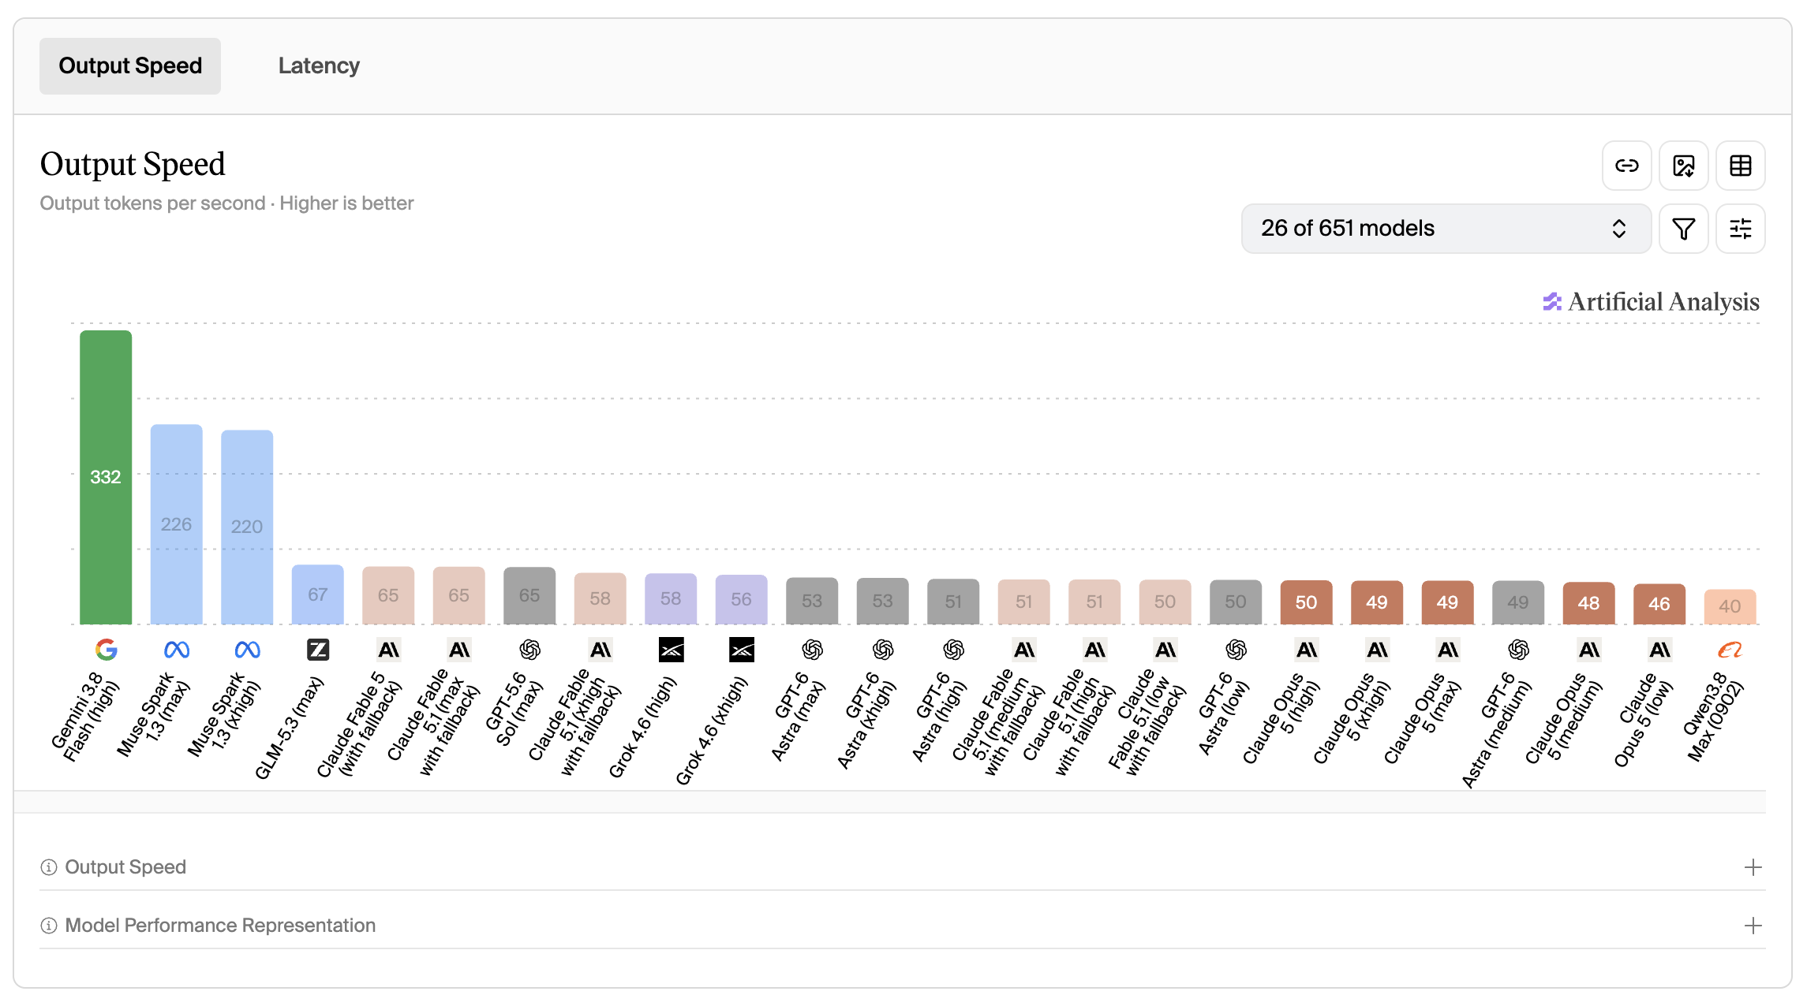Image resolution: width=1807 pixels, height=1006 pixels.
Task: Click the Meta logo for Muse Spark 1.3 (xhigh)
Action: (247, 650)
